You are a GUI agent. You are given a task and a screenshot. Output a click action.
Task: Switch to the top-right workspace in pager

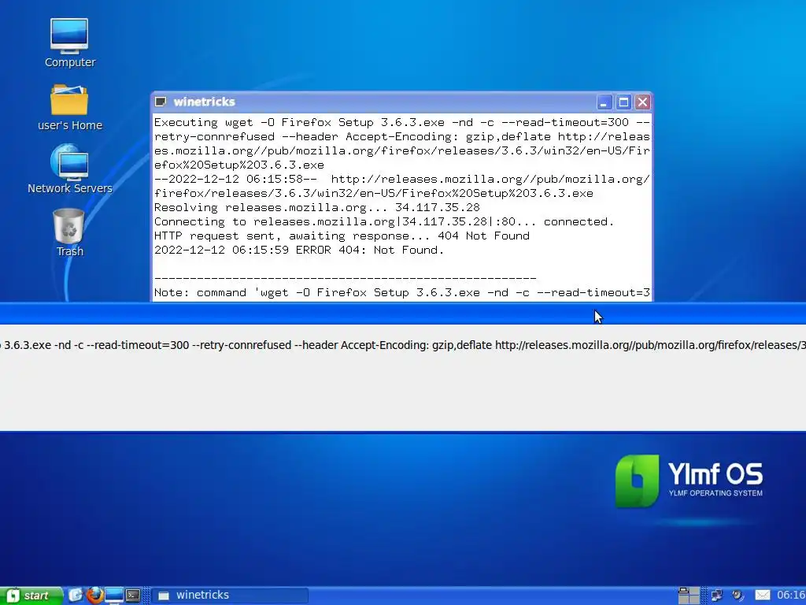point(694,591)
